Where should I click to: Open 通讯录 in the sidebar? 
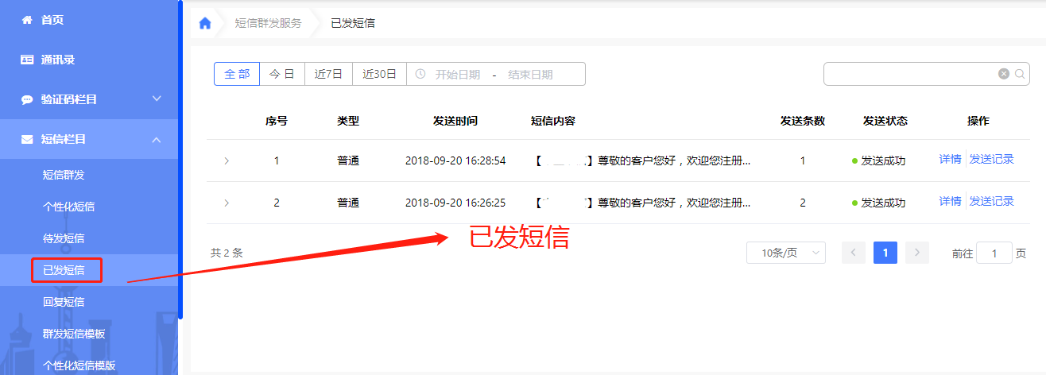[x=57, y=60]
